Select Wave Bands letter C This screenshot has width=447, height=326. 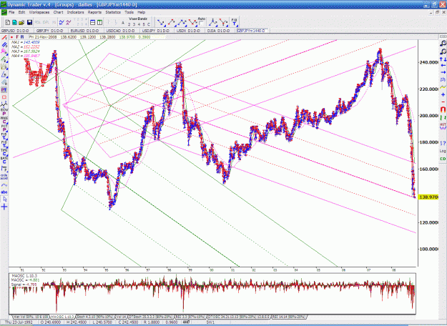pyautogui.click(x=148, y=24)
